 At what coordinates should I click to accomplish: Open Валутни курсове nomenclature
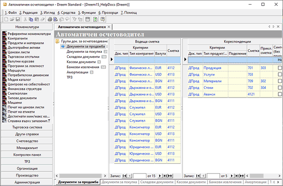pyautogui.click(x=21, y=61)
